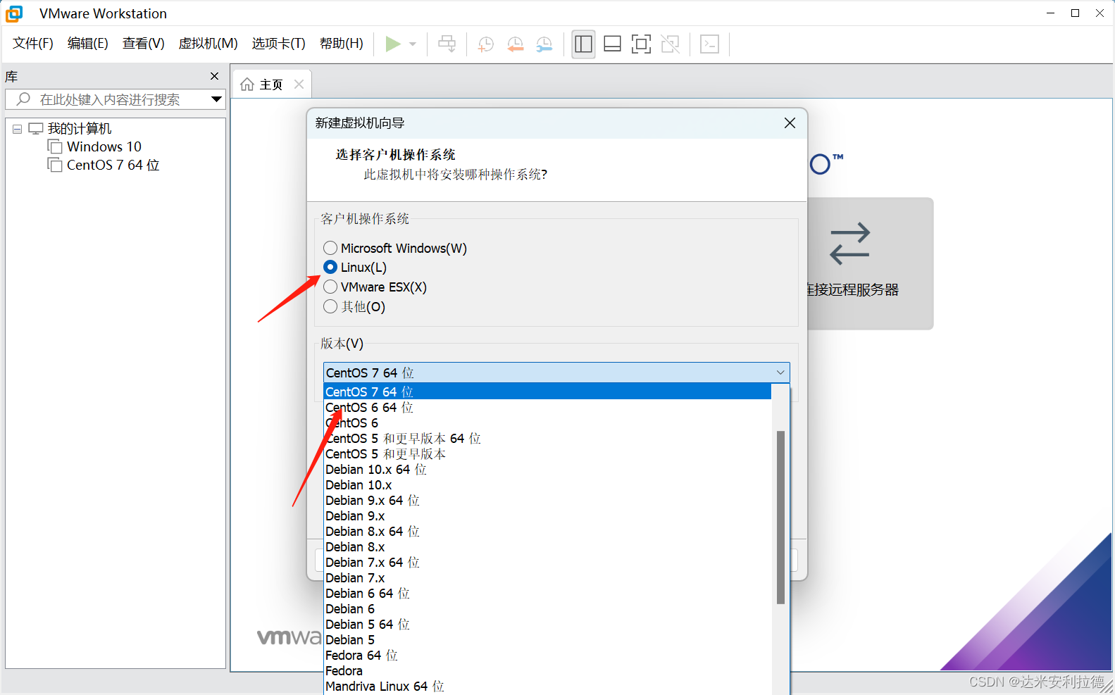This screenshot has width=1115, height=695.
Task: Choose Debian 5 64 位 from the list
Action: 547,624
